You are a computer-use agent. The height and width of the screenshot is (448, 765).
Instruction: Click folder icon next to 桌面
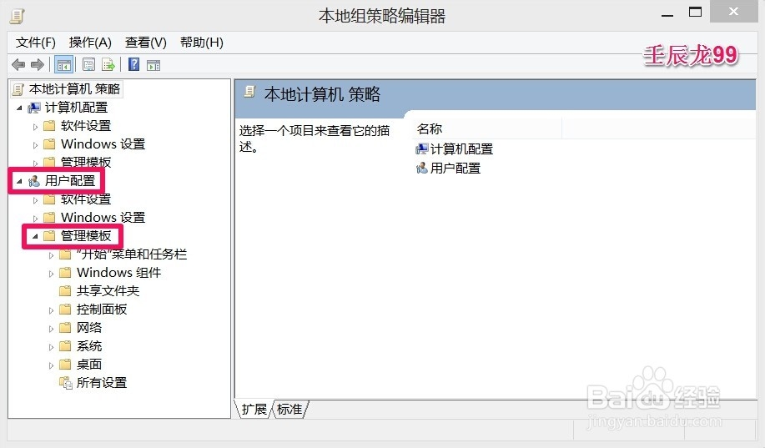pos(65,364)
